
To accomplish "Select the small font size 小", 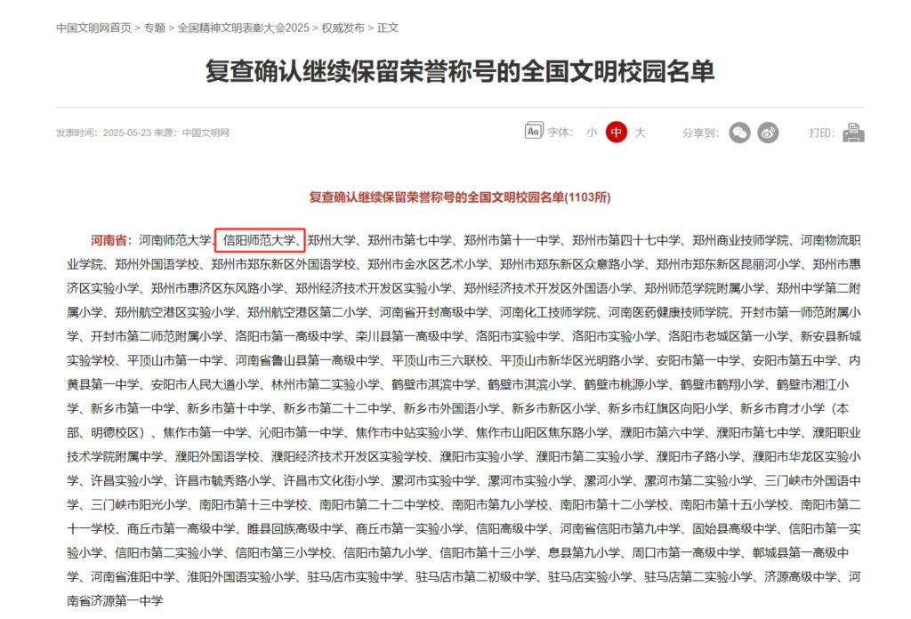I will point(592,133).
